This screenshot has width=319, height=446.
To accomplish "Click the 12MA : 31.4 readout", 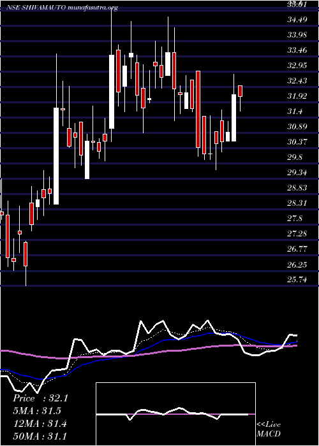I will (x=40, y=424).
